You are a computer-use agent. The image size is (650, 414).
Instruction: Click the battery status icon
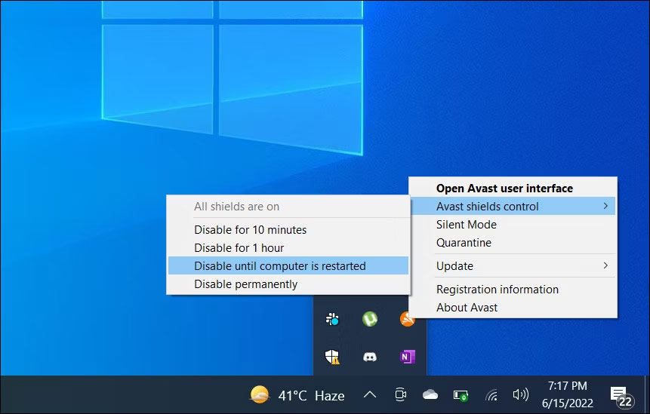pyautogui.click(x=461, y=395)
